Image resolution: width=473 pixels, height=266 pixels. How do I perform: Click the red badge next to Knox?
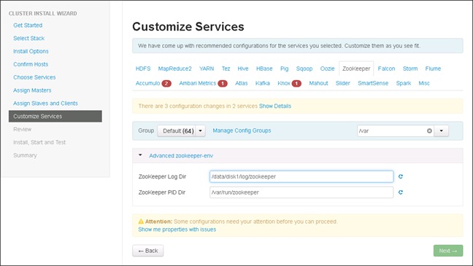tap(296, 84)
